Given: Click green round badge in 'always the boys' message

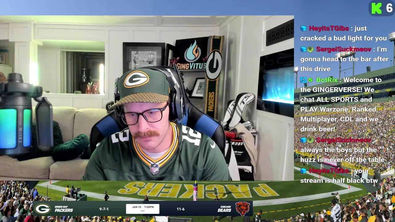Looking at the screenshot, I should click(x=310, y=140).
